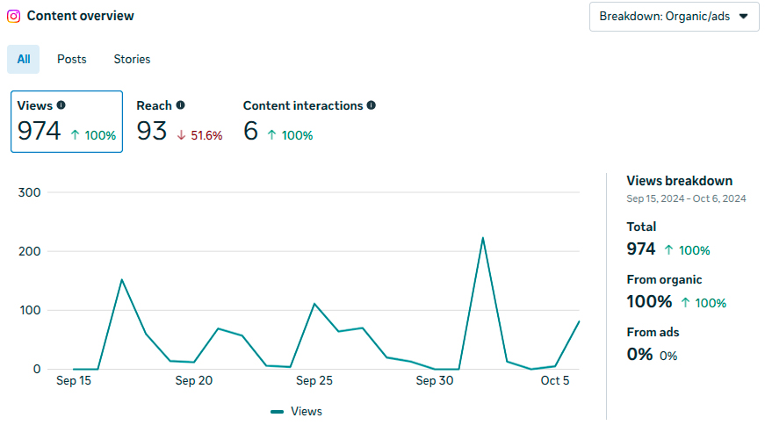Select the Views metric card
Screen dimensions: 765x425
point(67,121)
